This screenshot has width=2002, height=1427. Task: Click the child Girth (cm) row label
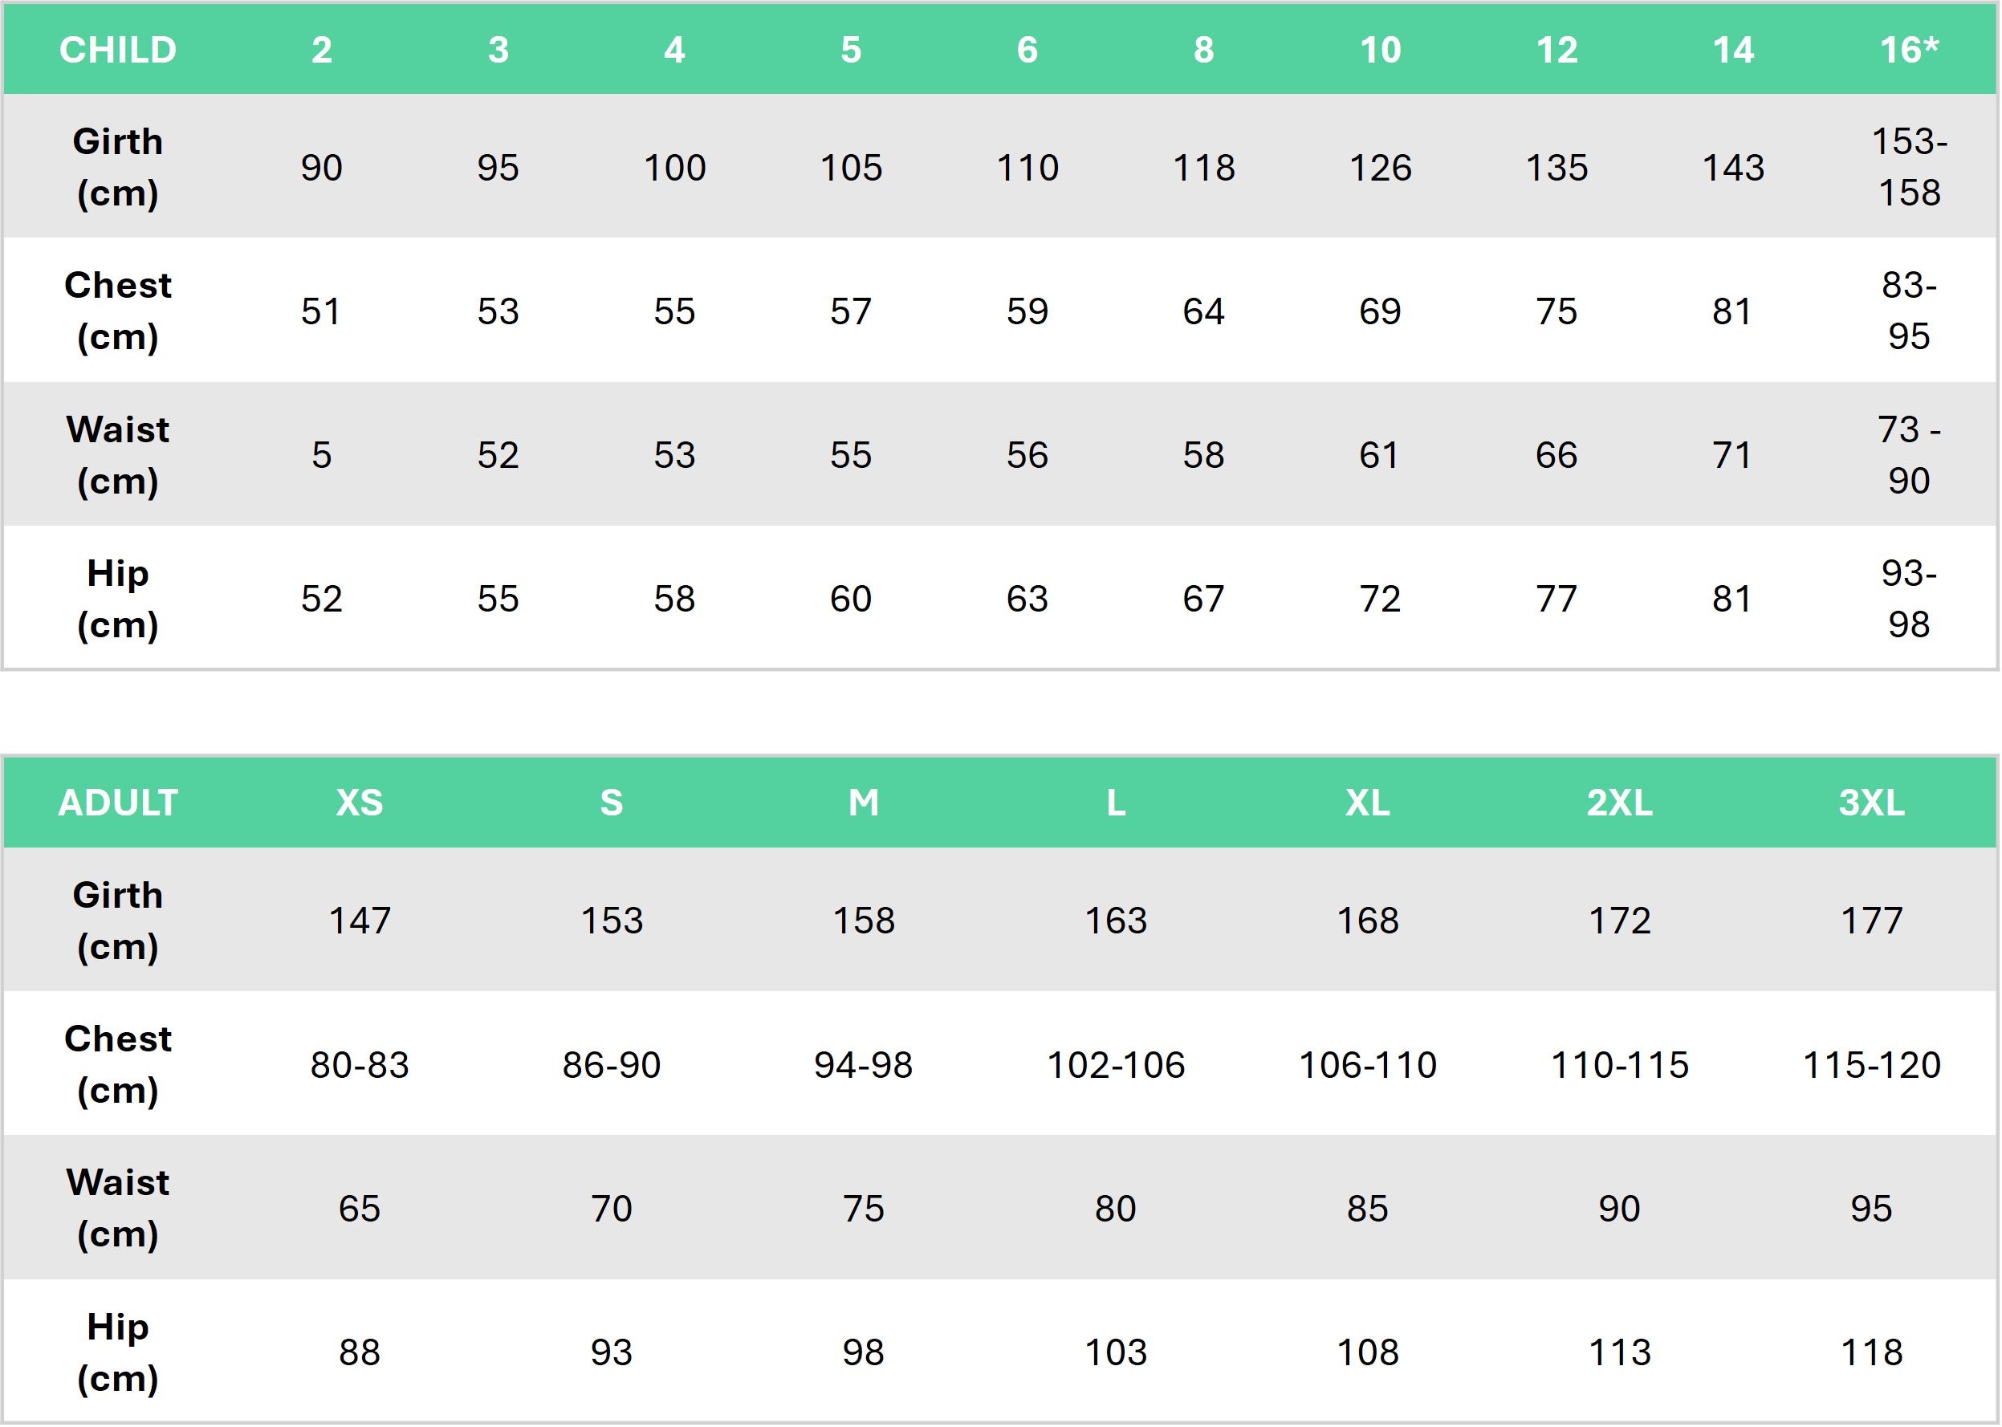118,167
